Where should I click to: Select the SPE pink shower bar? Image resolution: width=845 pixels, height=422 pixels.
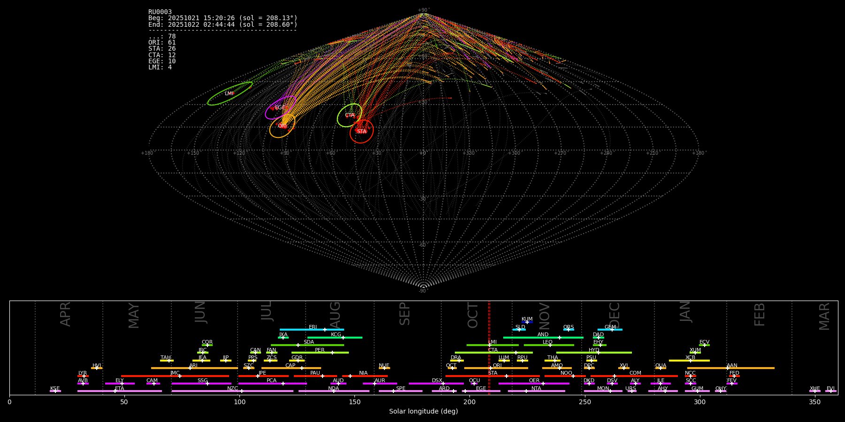(x=400, y=391)
